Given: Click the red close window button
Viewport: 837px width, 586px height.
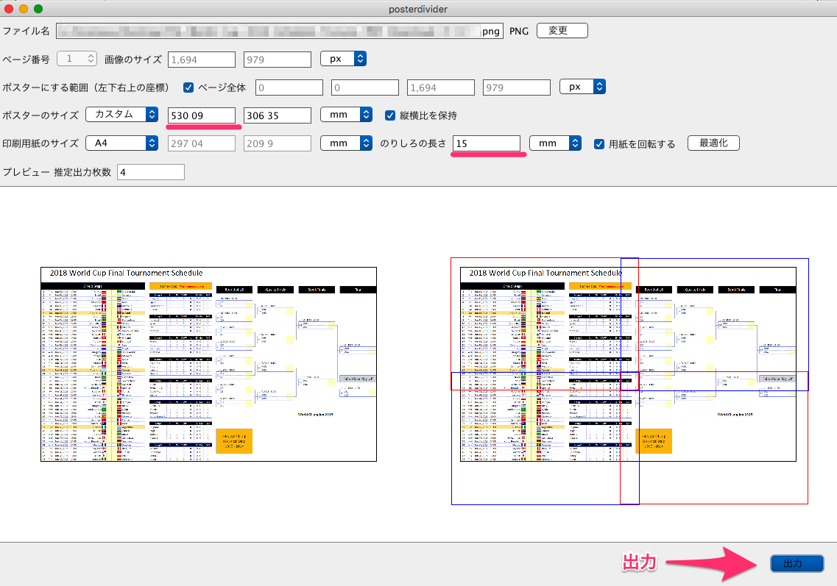Looking at the screenshot, I should pyautogui.click(x=9, y=9).
